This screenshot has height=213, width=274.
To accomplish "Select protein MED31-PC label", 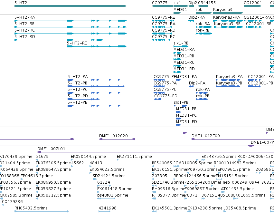I will pyautogui.click(x=186, y=116).
